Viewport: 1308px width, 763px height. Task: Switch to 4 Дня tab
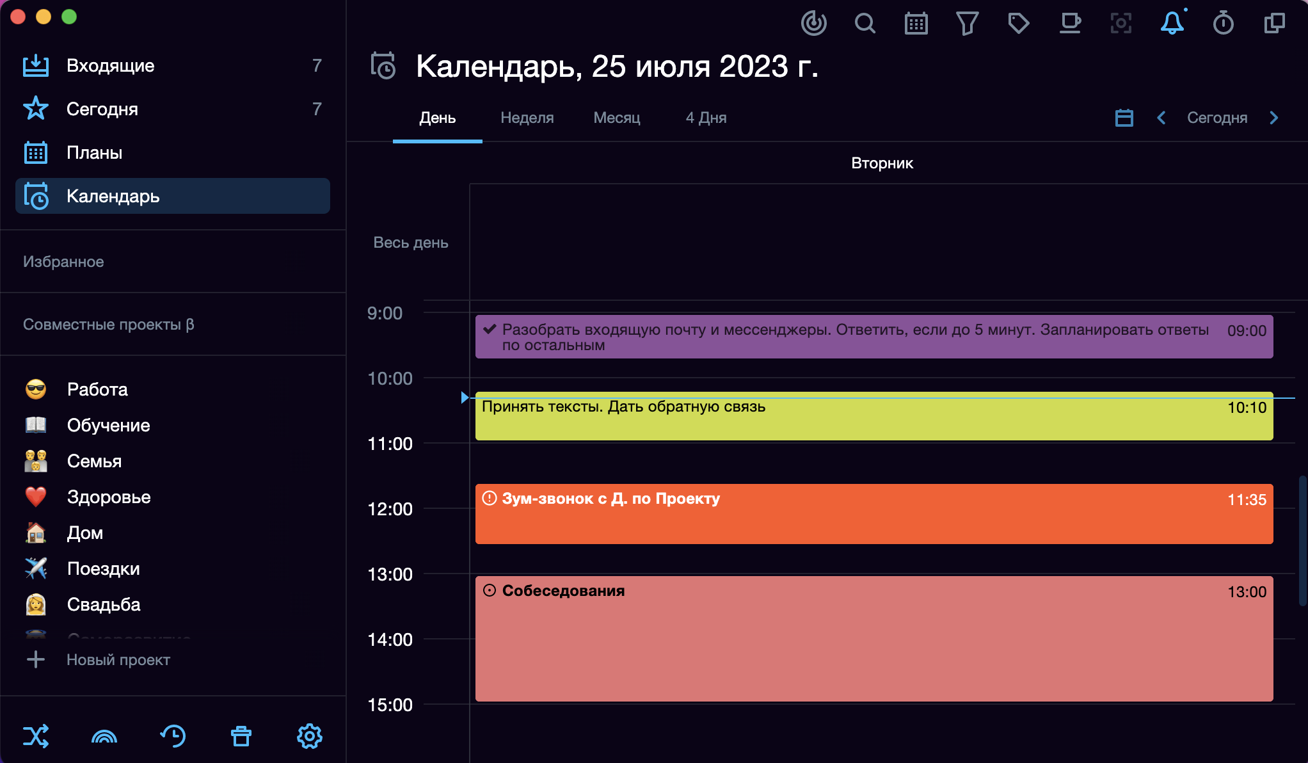tap(706, 118)
